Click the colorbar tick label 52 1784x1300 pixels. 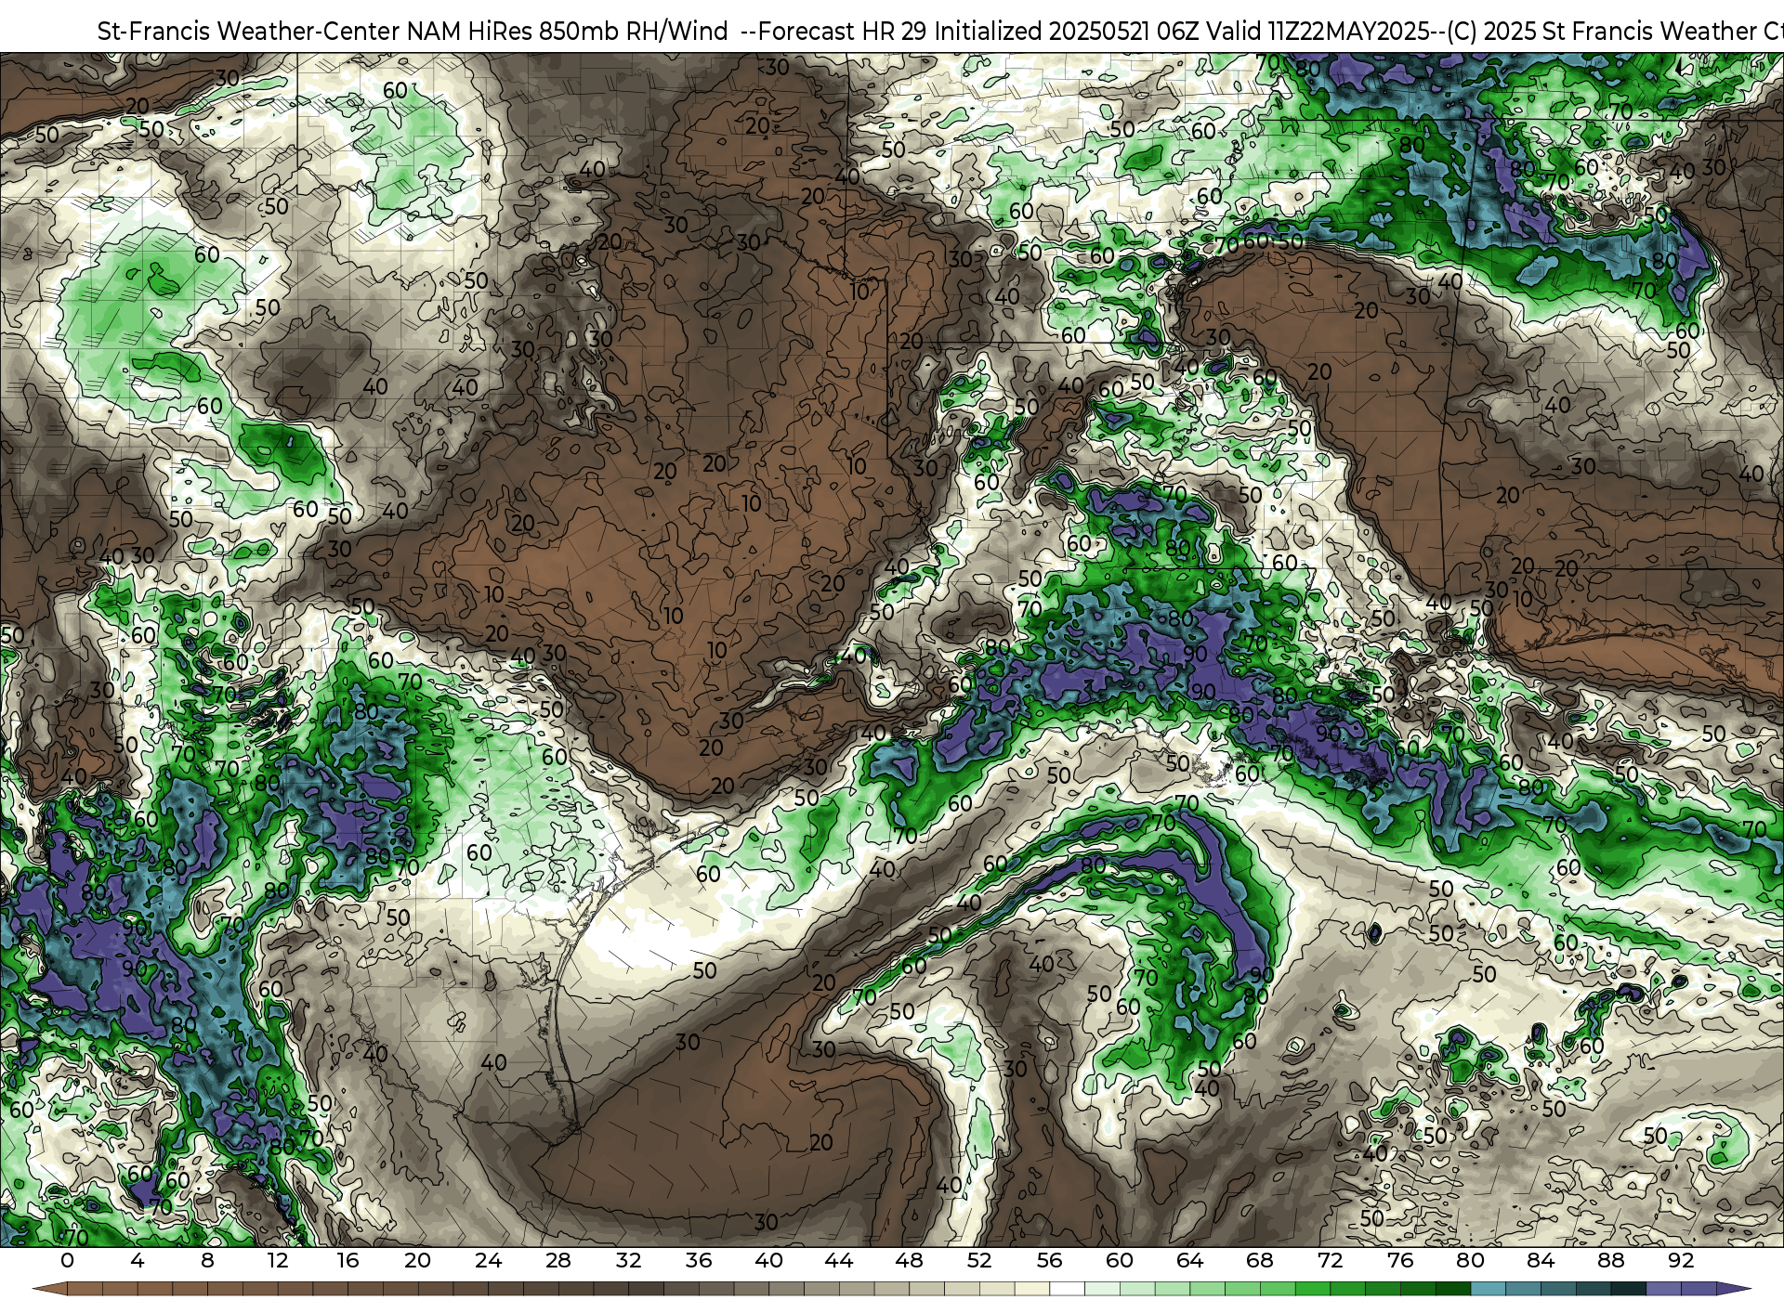tap(979, 1260)
